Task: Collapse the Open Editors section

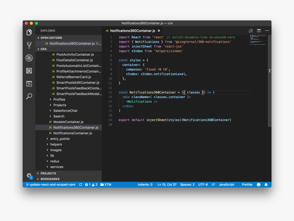Action: (51, 38)
